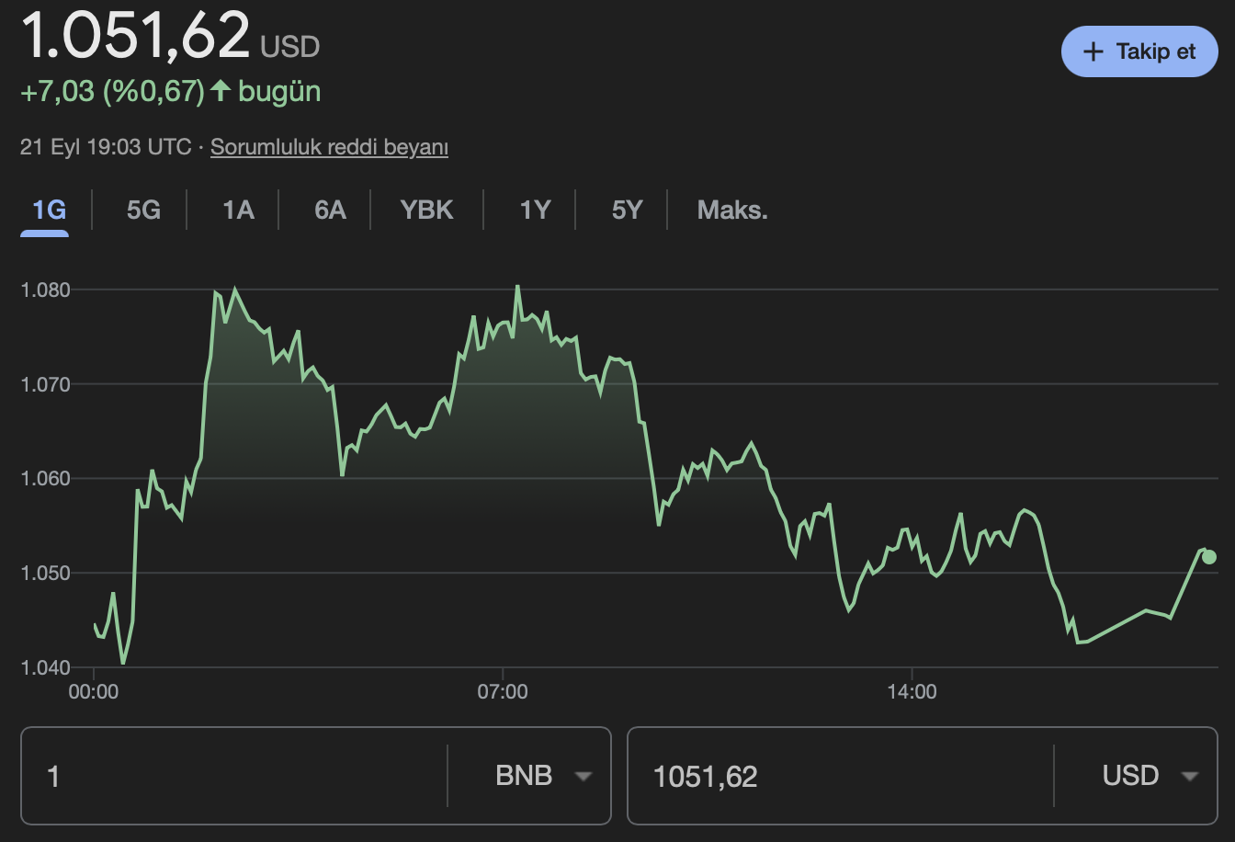Open the USD currency dropdown
1235x842 pixels.
pyautogui.click(x=1150, y=776)
